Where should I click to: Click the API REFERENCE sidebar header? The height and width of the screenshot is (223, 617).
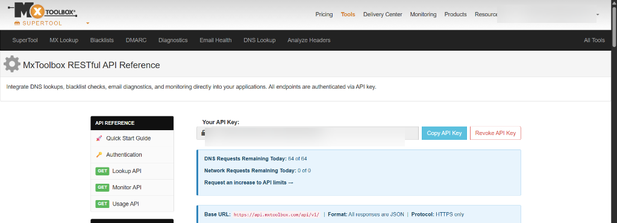coord(132,123)
